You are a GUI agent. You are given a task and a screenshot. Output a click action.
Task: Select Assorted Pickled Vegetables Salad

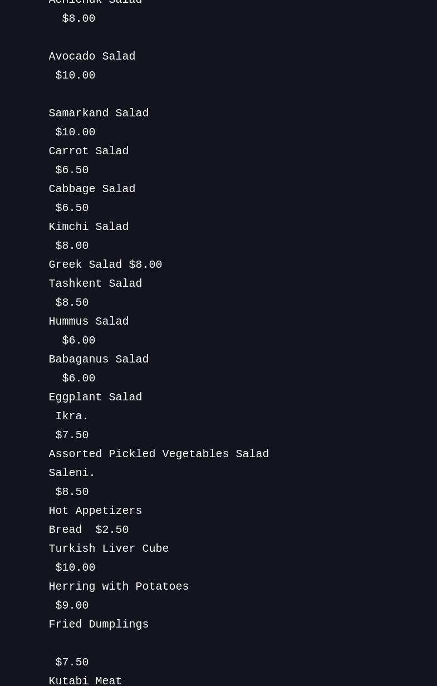tap(159, 454)
